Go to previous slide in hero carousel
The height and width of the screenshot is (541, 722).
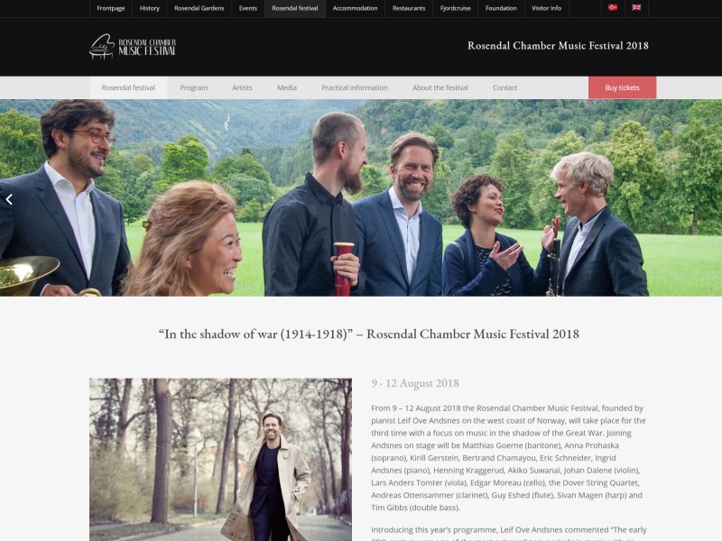click(9, 199)
